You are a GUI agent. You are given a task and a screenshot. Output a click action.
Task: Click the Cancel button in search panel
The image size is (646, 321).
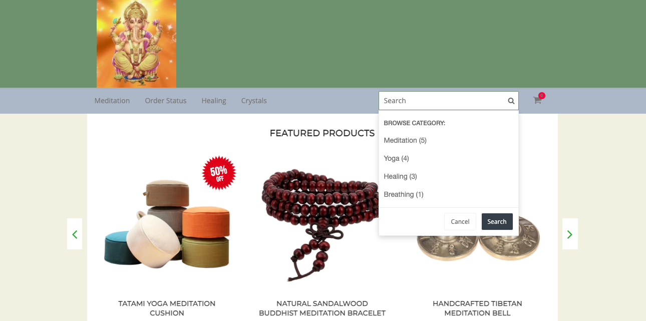(x=460, y=221)
